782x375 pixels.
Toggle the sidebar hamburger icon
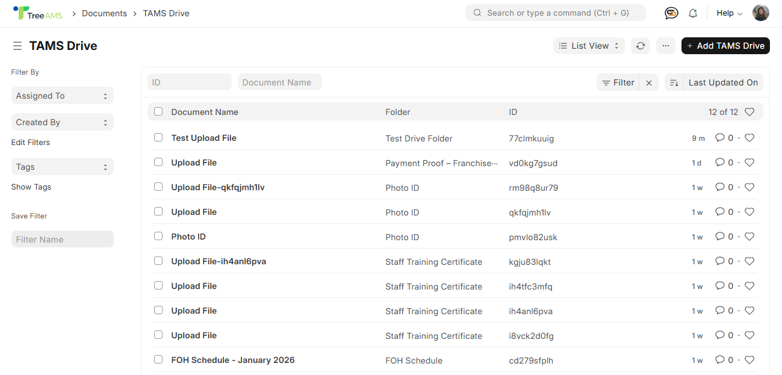point(17,46)
